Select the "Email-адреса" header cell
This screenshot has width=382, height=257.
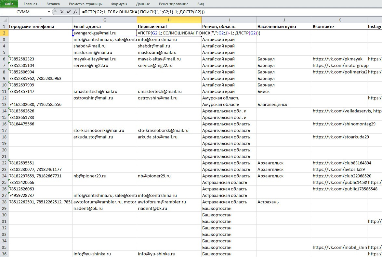pyautogui.click(x=105, y=26)
